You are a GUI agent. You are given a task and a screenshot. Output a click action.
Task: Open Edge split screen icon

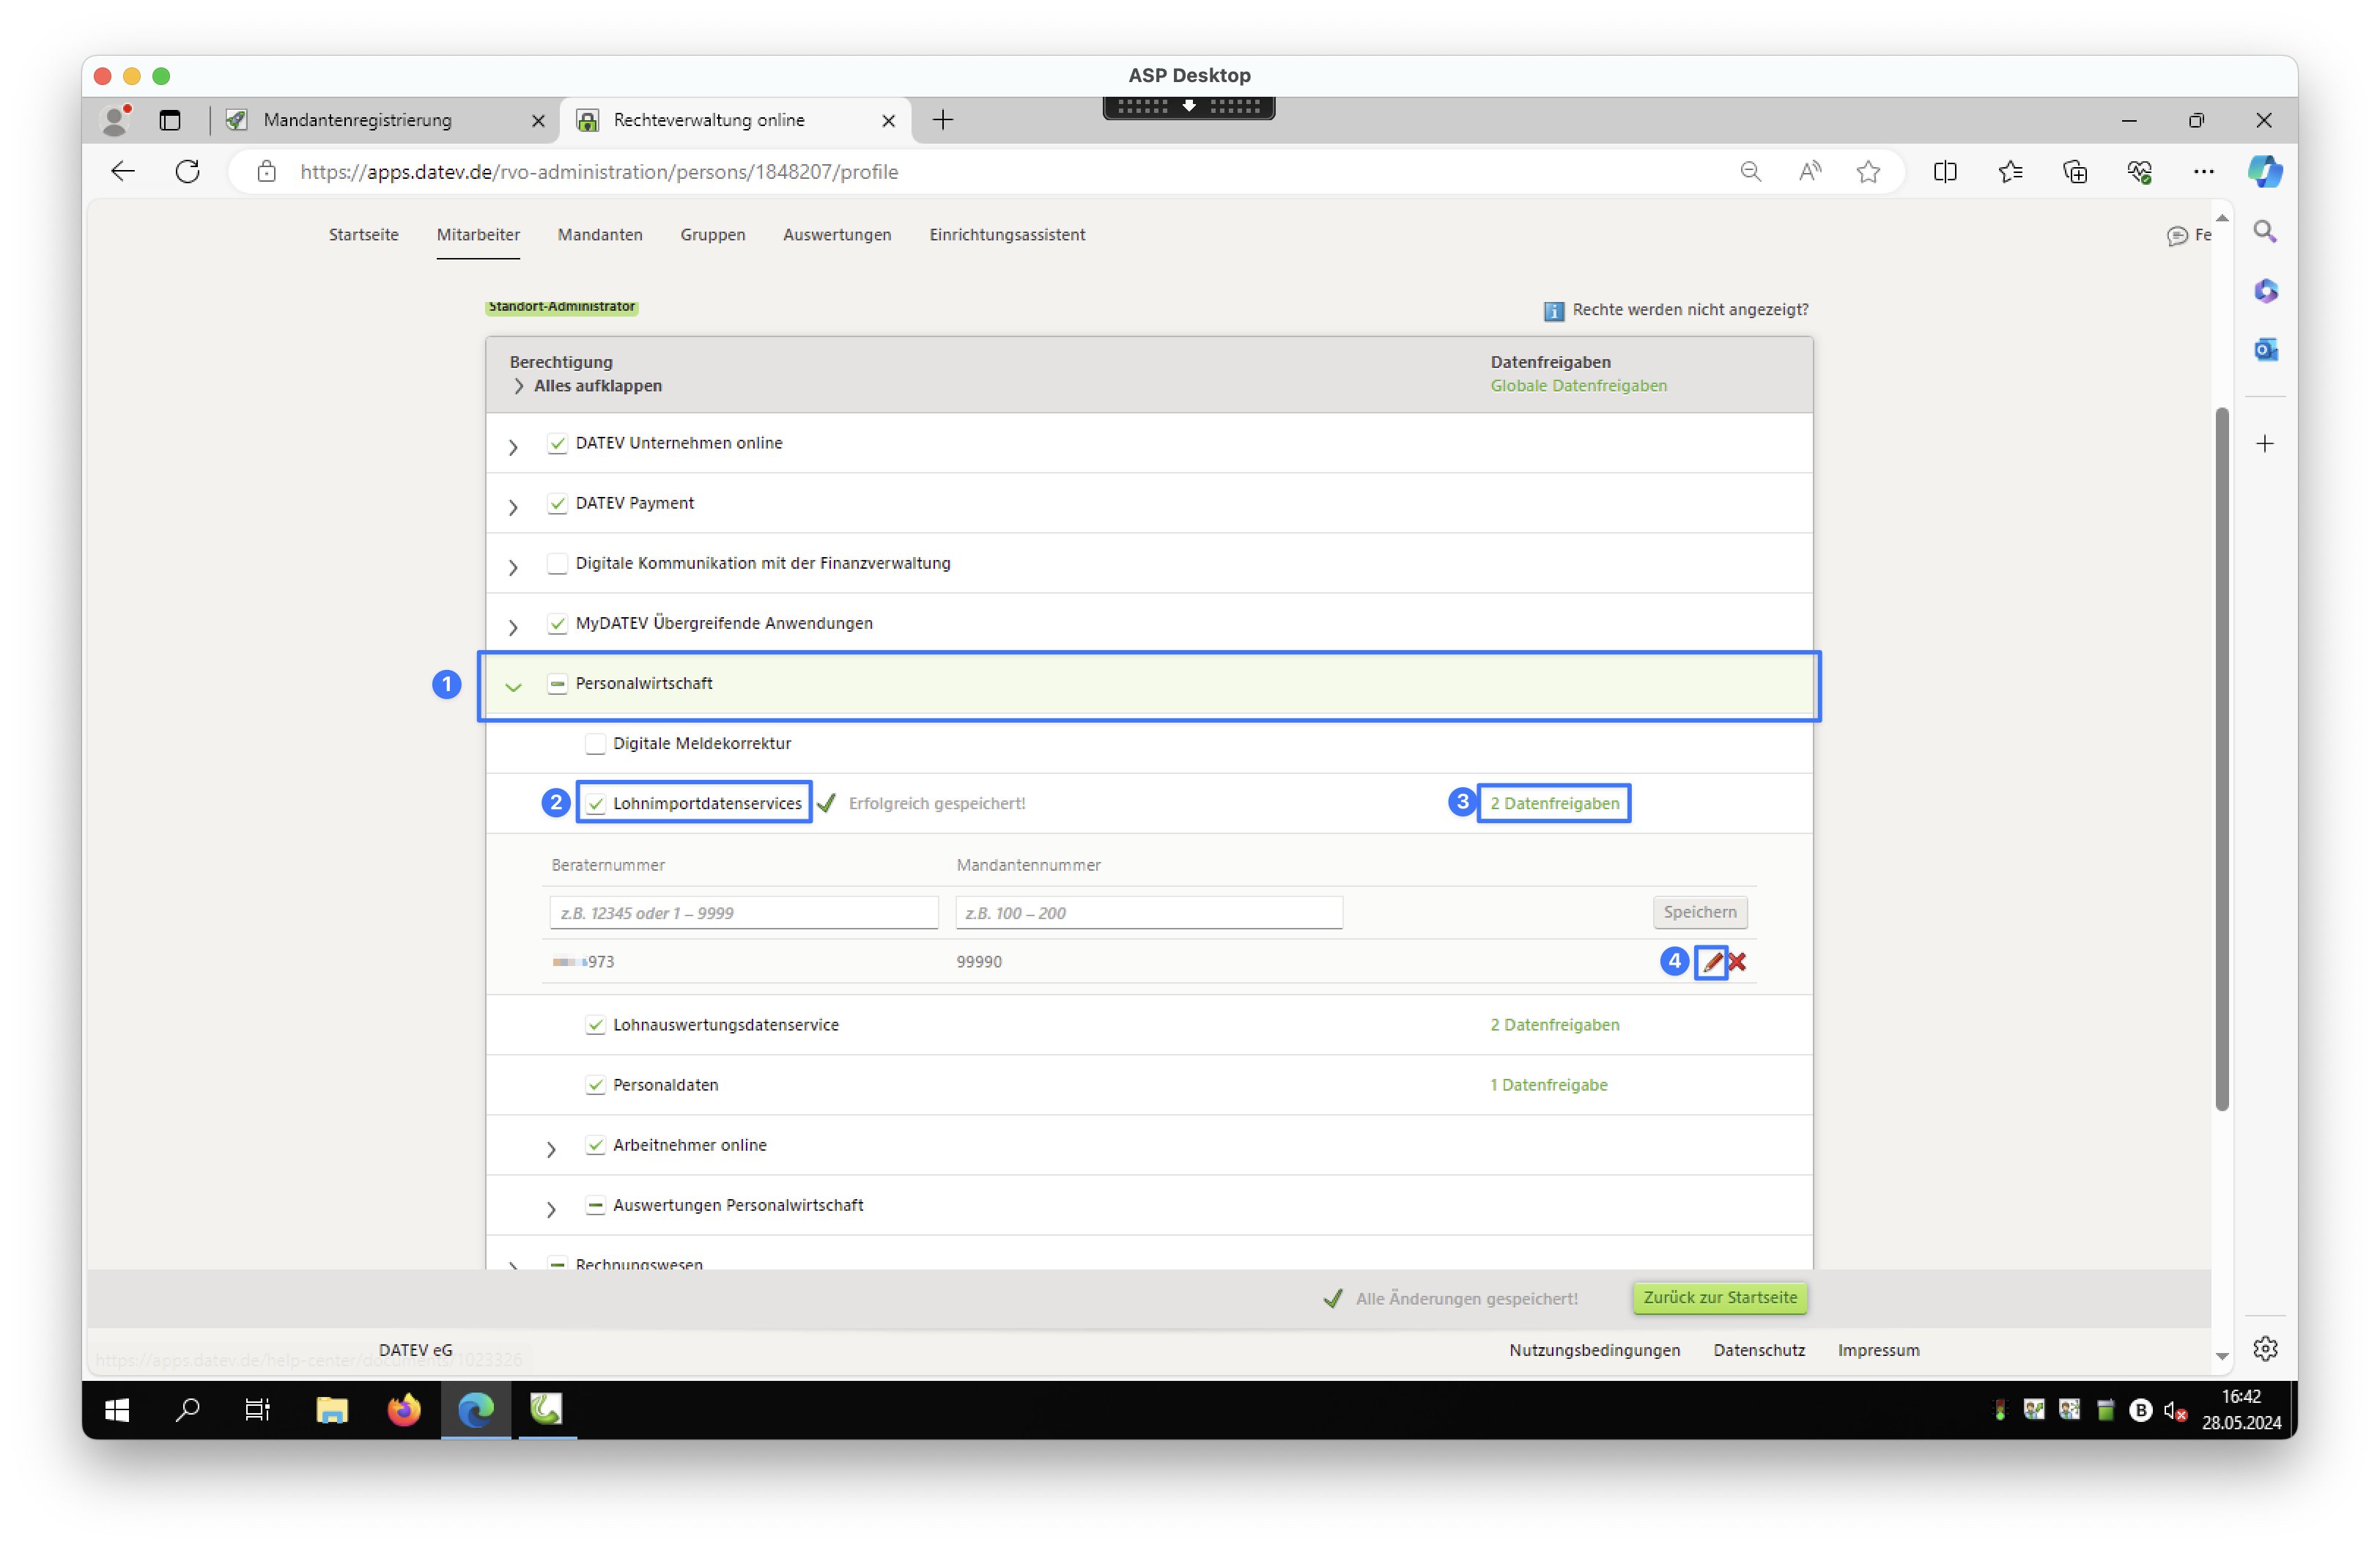click(x=1945, y=172)
